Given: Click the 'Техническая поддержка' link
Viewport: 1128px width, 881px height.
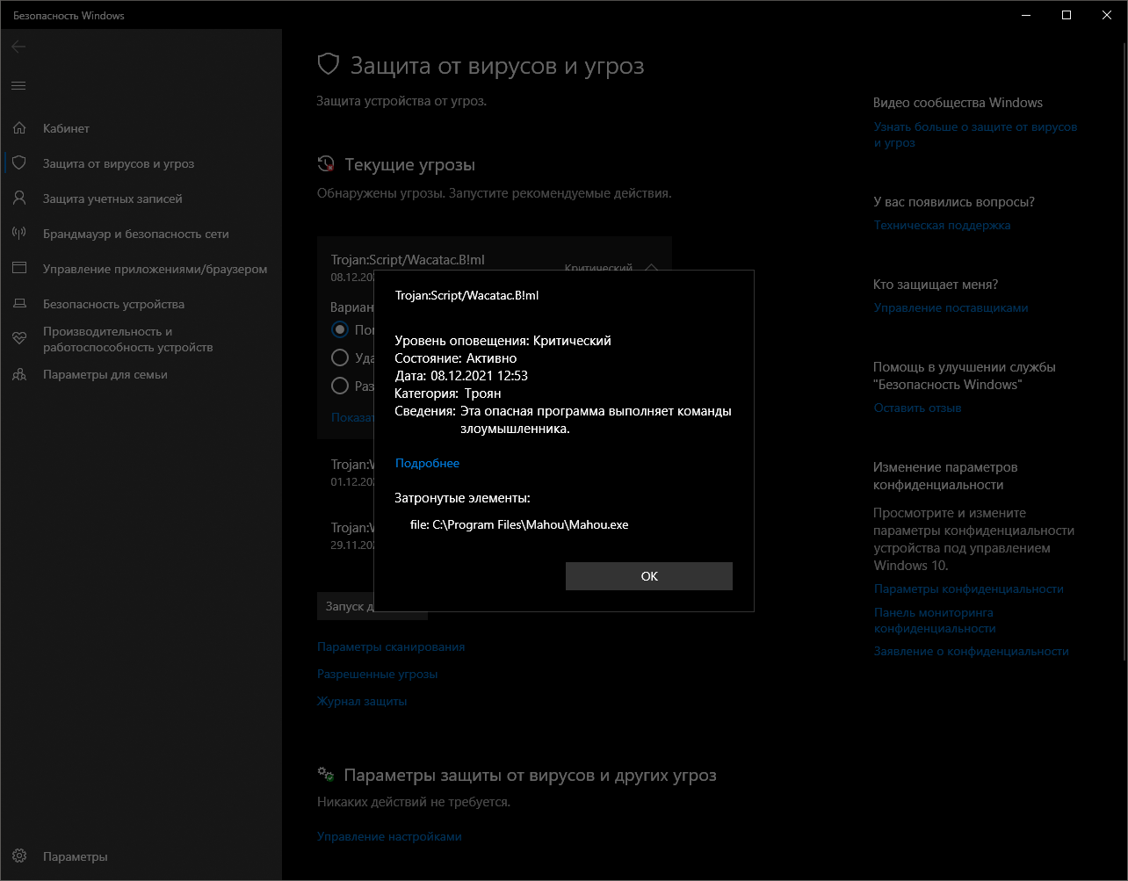Looking at the screenshot, I should [x=942, y=225].
